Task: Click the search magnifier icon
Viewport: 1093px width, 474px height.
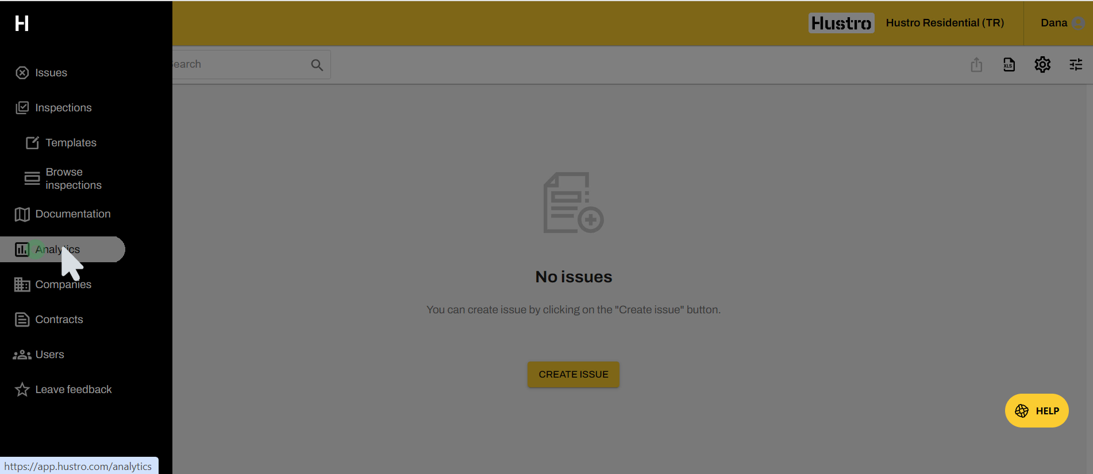Action: pos(317,65)
